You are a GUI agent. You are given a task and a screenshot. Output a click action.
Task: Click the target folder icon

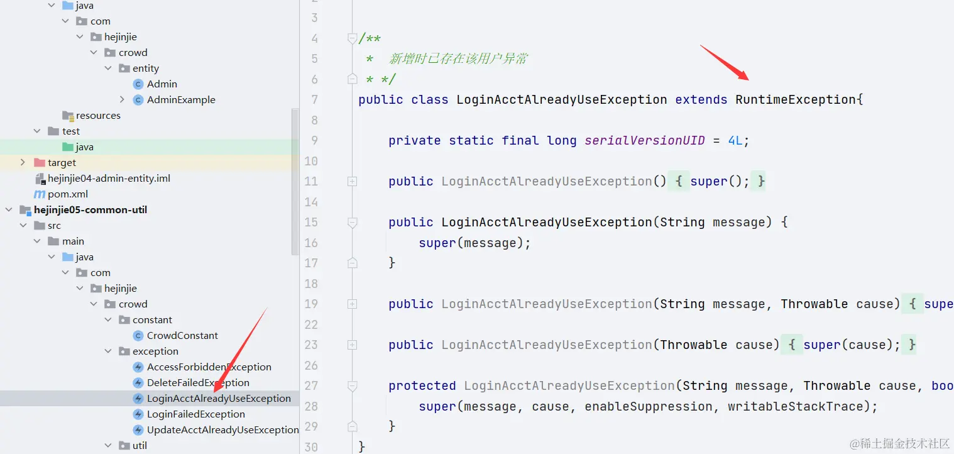pyautogui.click(x=39, y=163)
